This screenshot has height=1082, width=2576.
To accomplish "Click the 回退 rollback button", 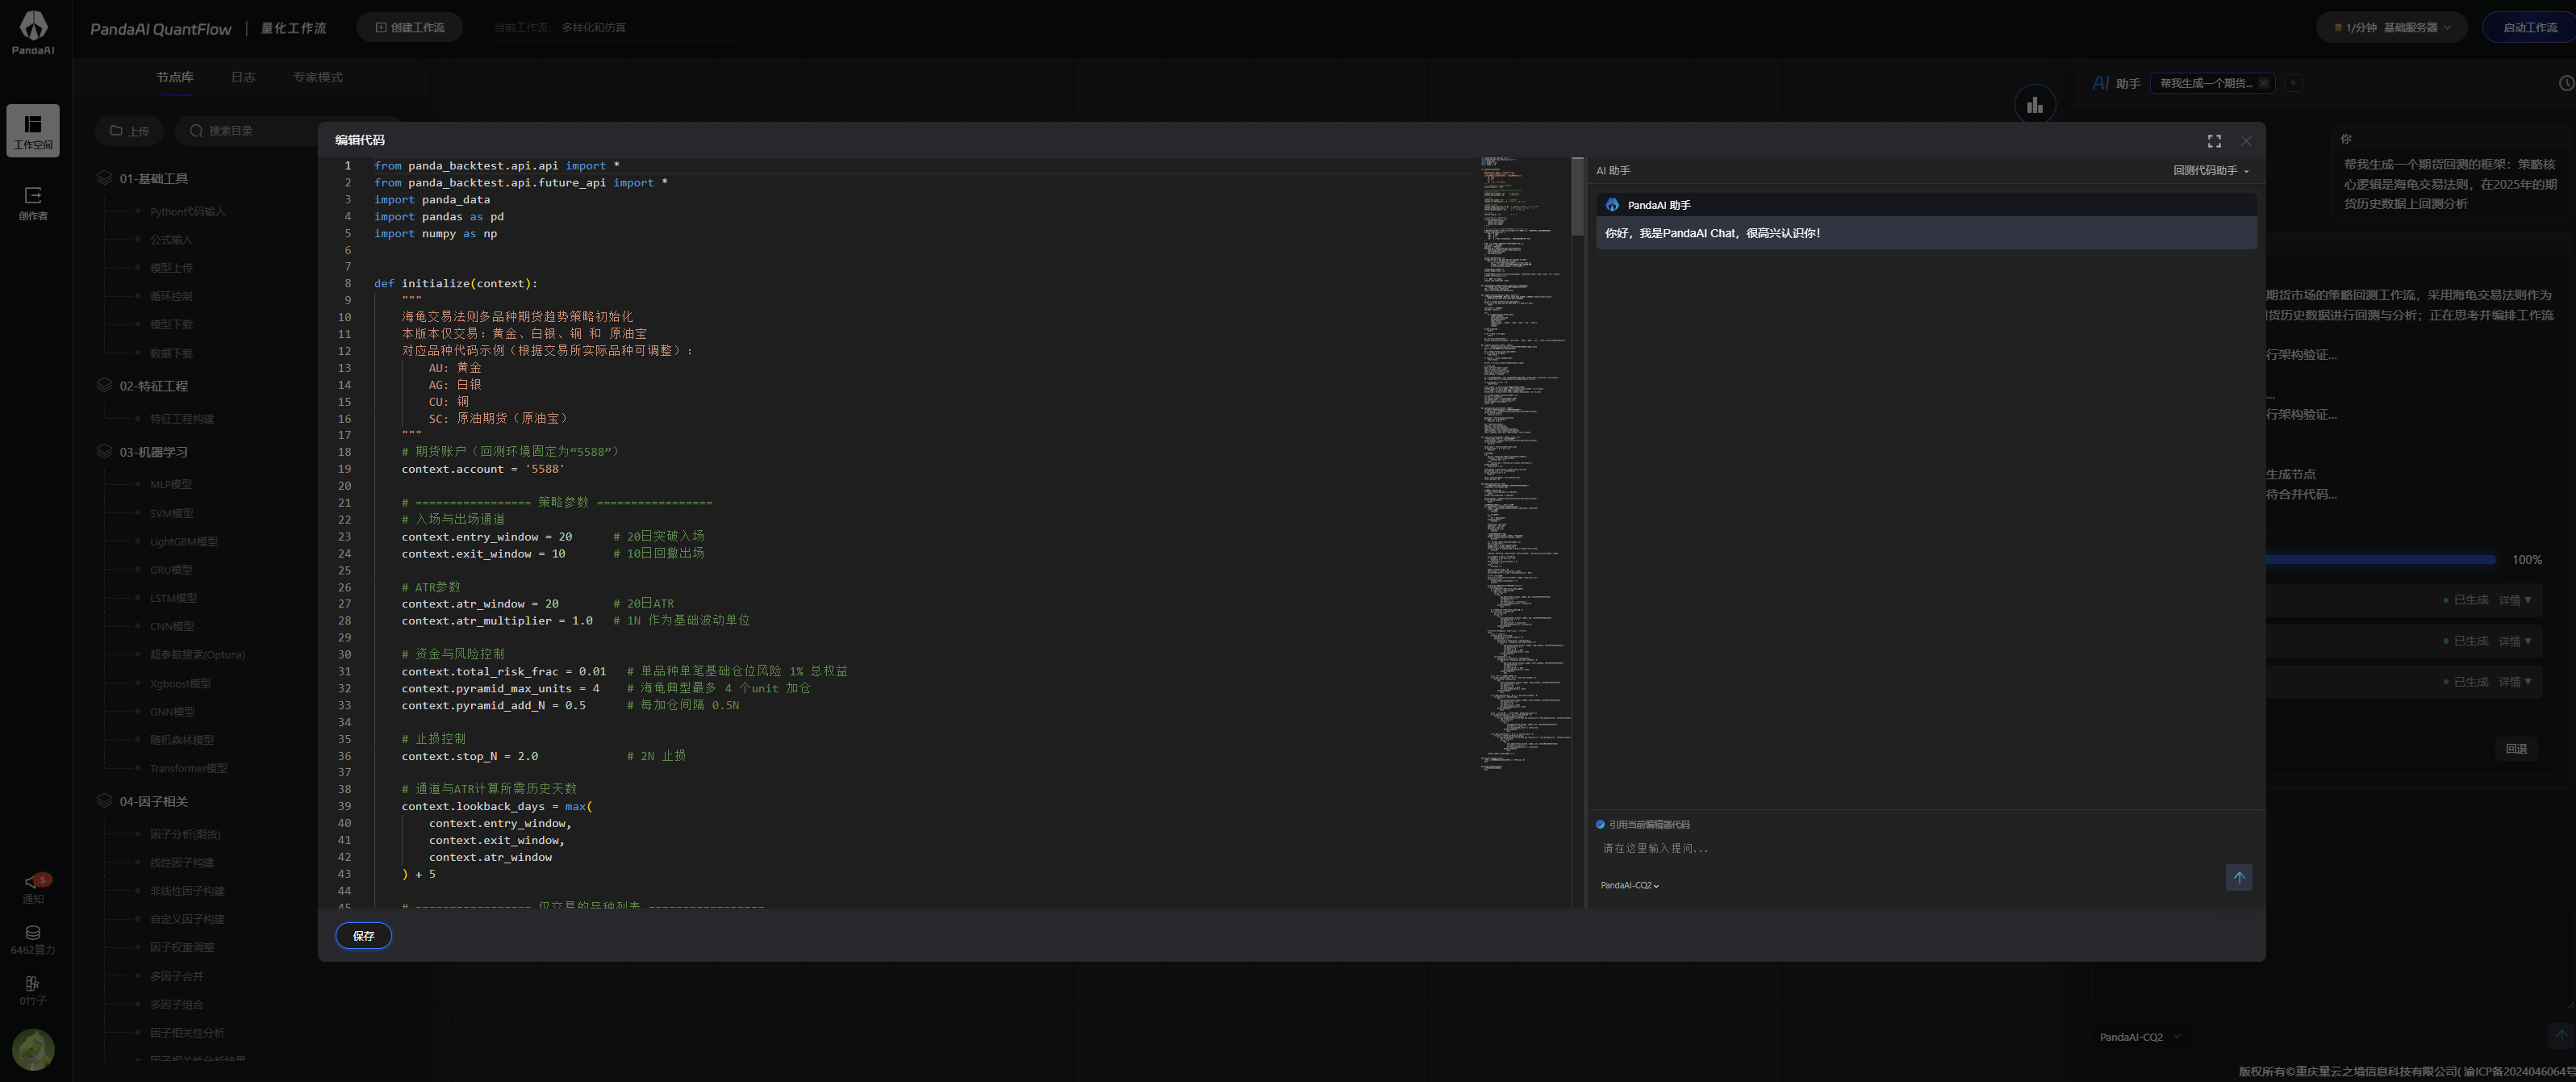I will pyautogui.click(x=2516, y=748).
